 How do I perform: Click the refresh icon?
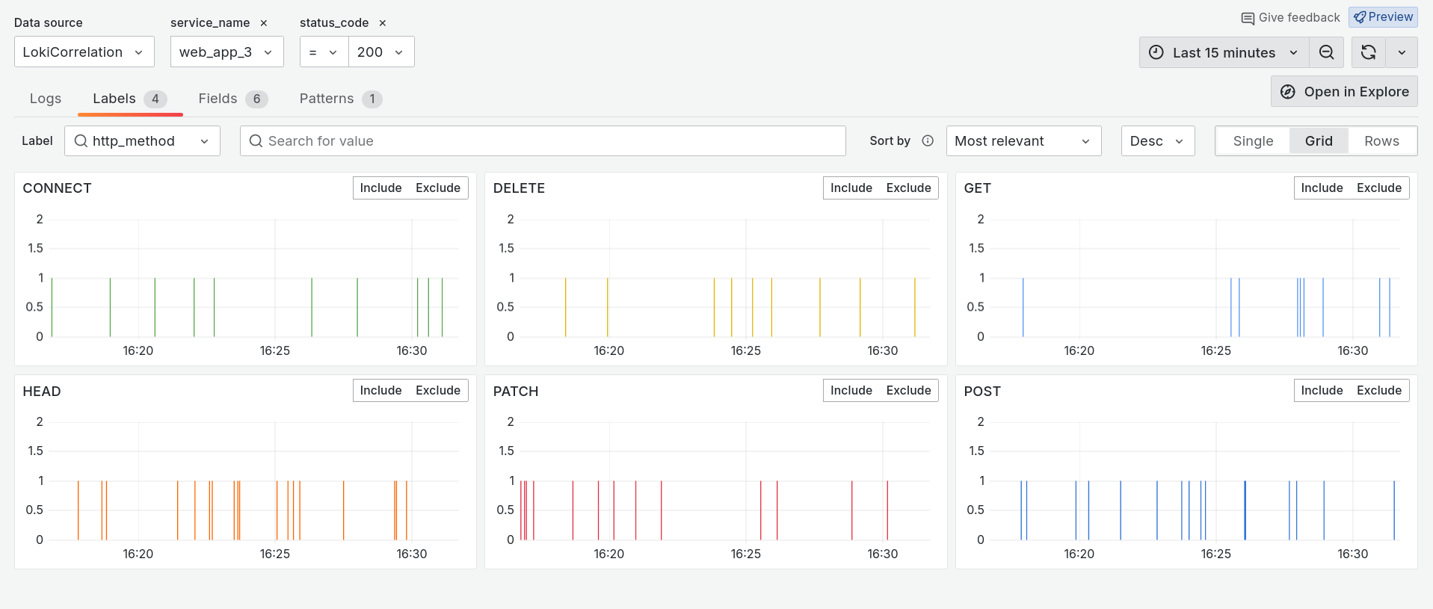[1369, 52]
